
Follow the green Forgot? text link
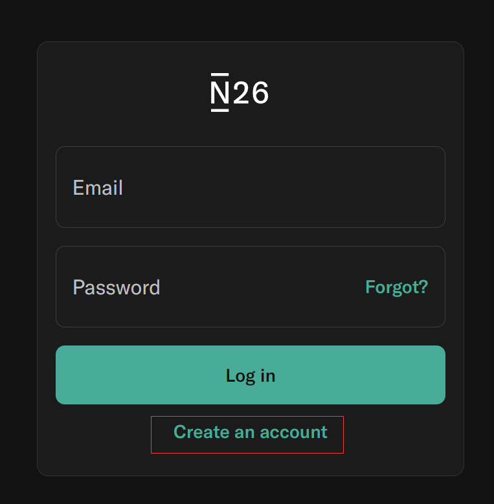click(x=396, y=287)
